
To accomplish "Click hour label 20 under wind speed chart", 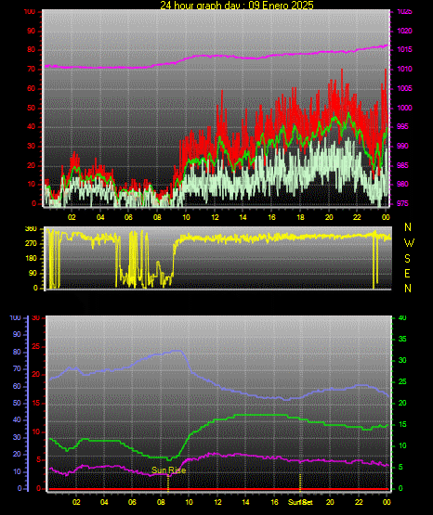I will point(329,217).
